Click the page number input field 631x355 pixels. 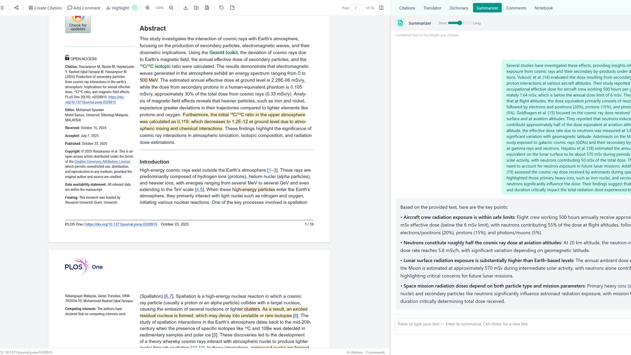coord(357,7)
